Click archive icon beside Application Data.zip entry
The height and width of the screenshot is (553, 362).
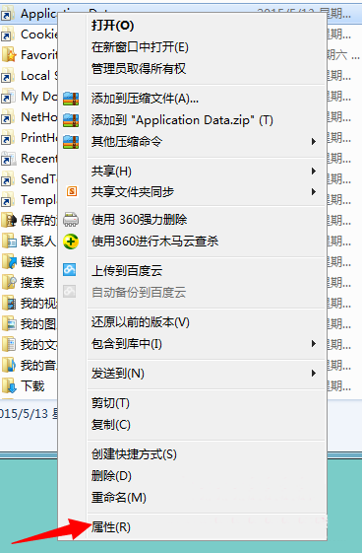(71, 120)
